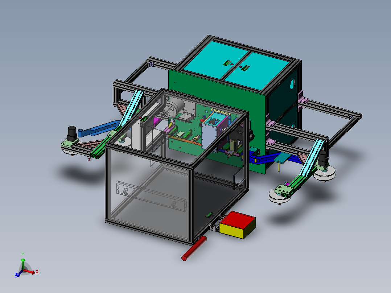Select the red and yellow box part
The width and height of the screenshot is (391, 293).
[237, 224]
